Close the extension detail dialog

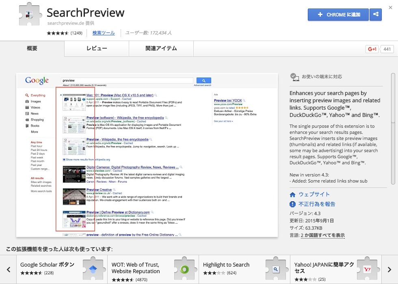[x=390, y=8]
